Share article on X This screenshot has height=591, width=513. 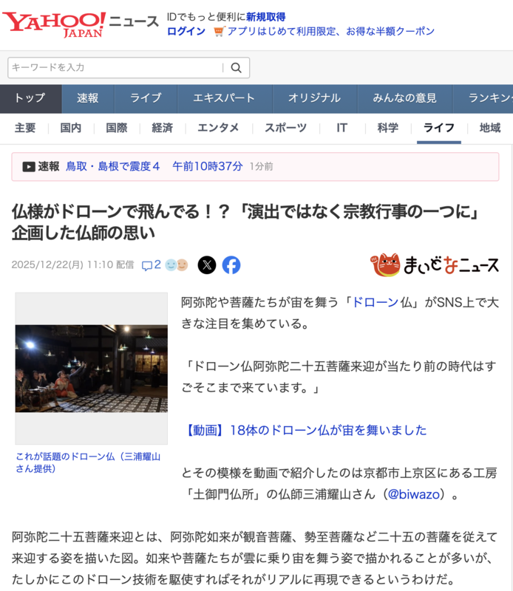click(x=207, y=265)
